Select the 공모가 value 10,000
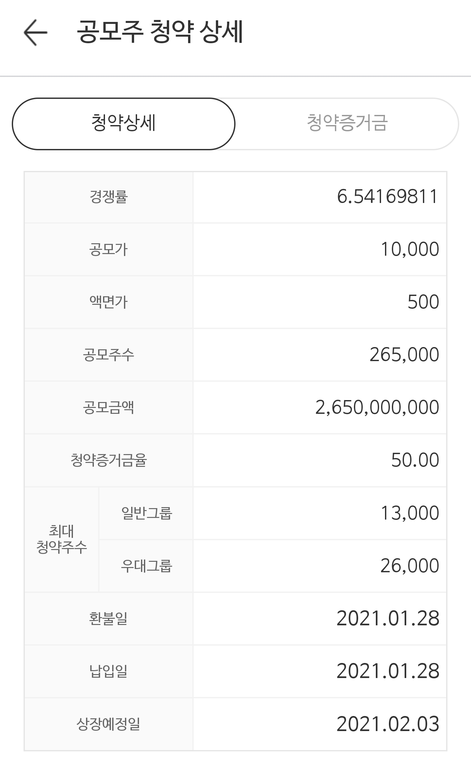Screen dimensions: 471x771 (410, 249)
